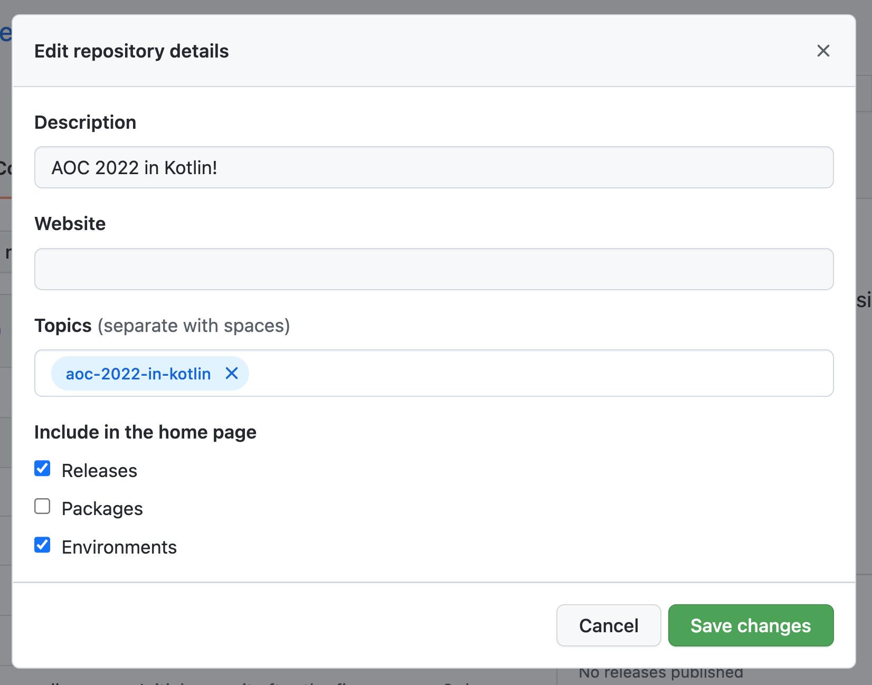
Task: Click the Releases label text
Action: coord(99,471)
